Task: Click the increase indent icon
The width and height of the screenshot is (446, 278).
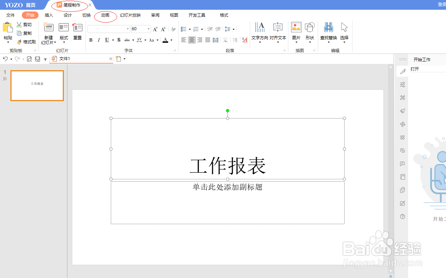Action: point(218,29)
